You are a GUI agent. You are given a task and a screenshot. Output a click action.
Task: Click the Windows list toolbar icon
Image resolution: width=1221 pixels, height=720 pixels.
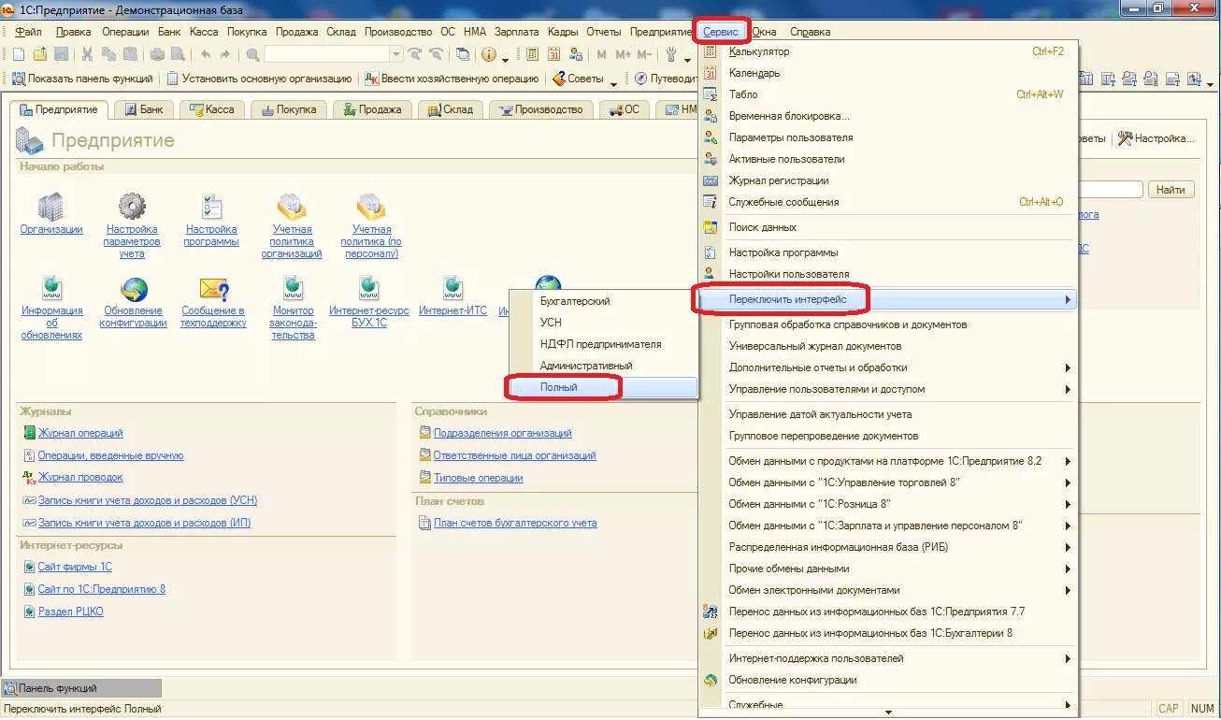tap(463, 54)
